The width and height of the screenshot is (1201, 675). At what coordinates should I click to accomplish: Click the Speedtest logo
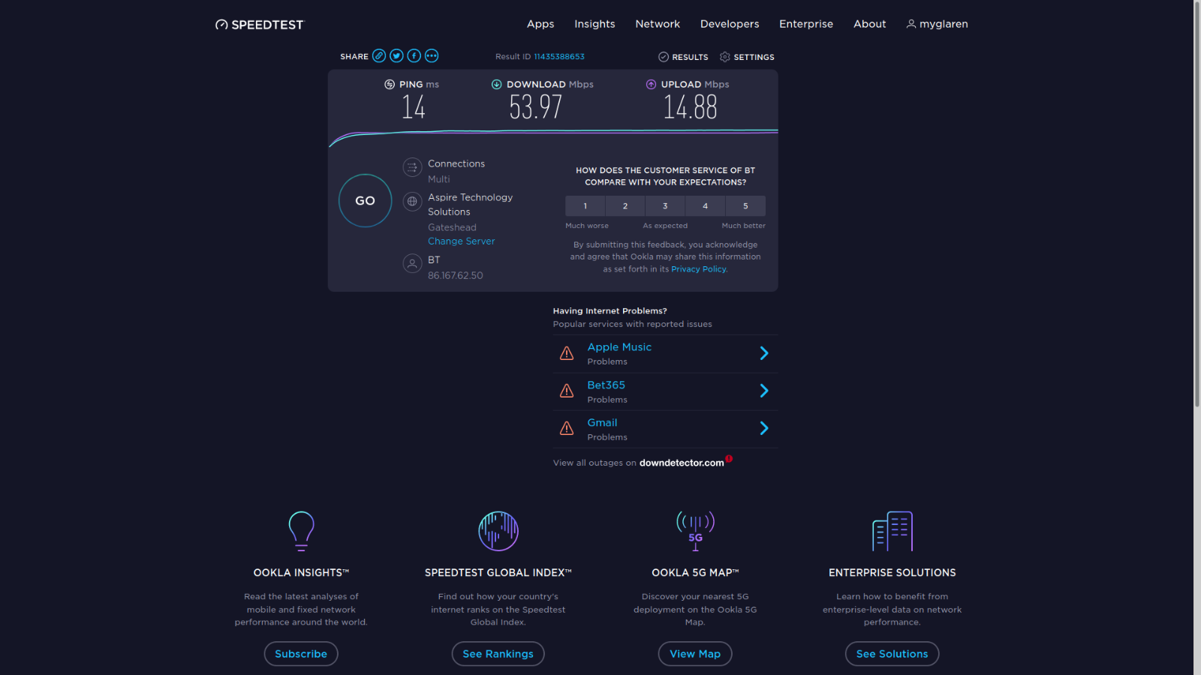pos(260,25)
